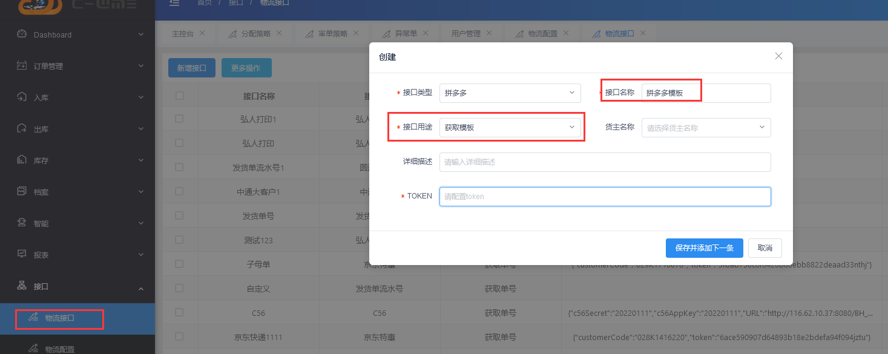This screenshot has height=354, width=888.
Task: Expand the 入库 sidebar menu
Action: click(x=141, y=97)
